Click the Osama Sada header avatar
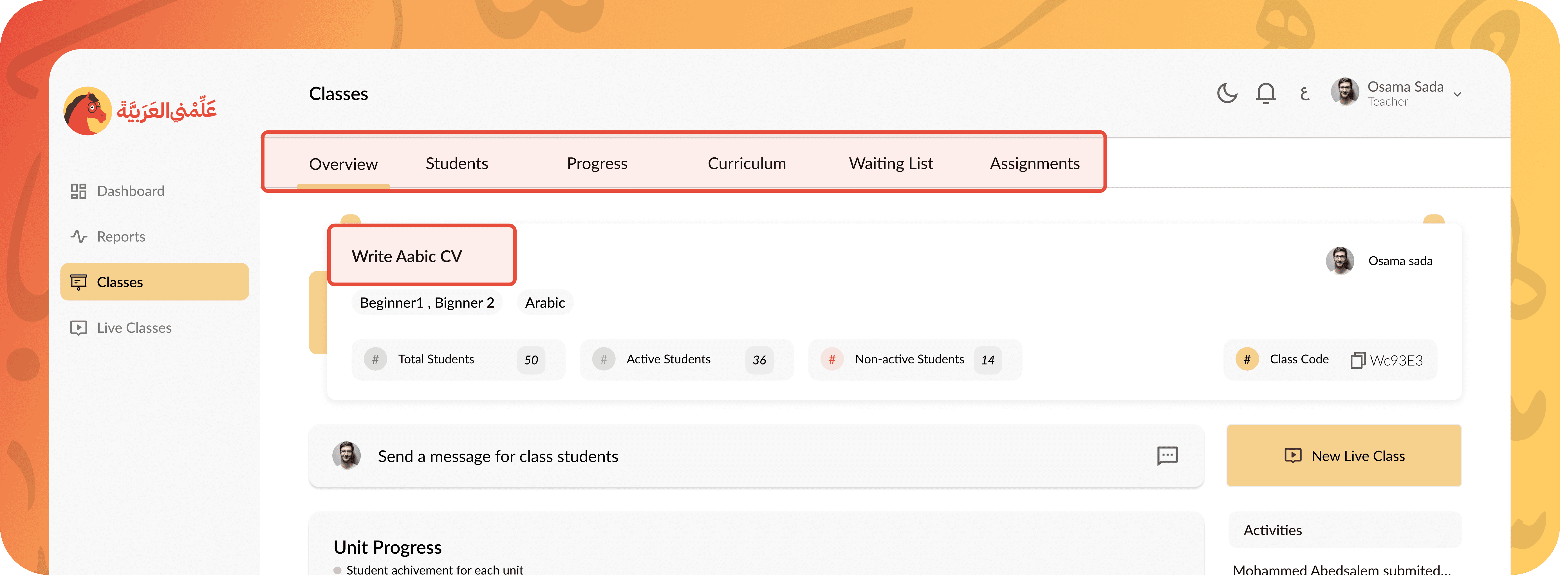This screenshot has width=1560, height=575. [x=1344, y=92]
